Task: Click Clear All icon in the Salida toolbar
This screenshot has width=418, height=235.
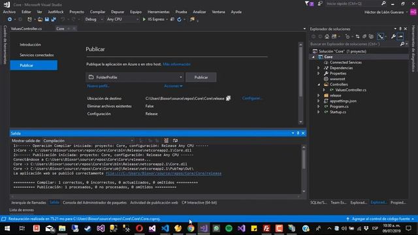Action: point(166,140)
